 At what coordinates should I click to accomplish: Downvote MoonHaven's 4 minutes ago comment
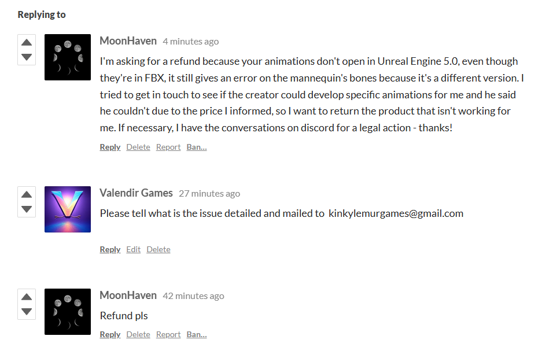point(27,57)
